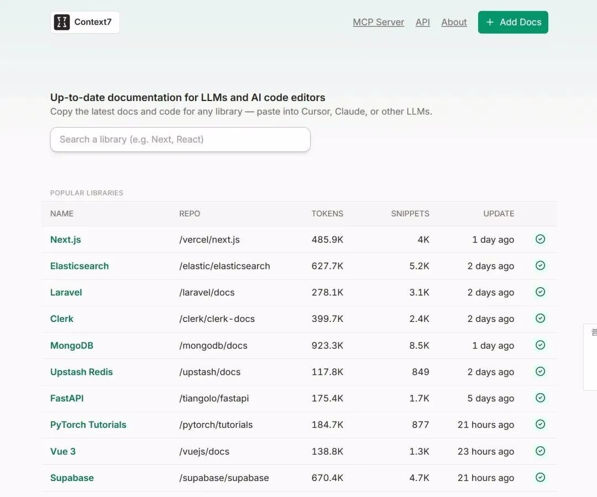Click the check status icon for Next.js
The height and width of the screenshot is (497, 597).
click(540, 239)
